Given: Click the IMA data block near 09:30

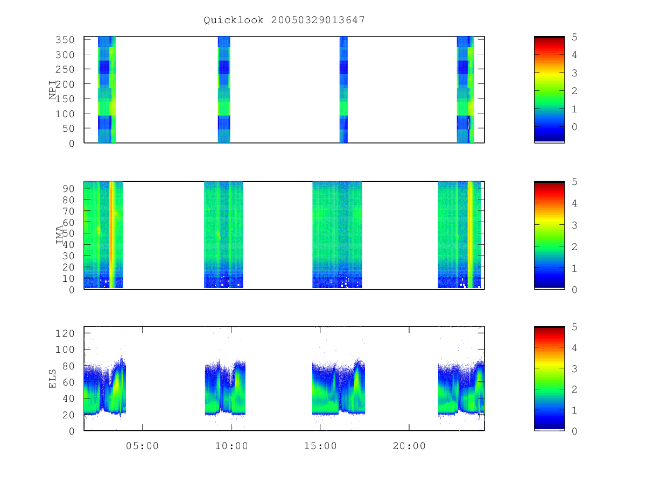Looking at the screenshot, I should [223, 235].
